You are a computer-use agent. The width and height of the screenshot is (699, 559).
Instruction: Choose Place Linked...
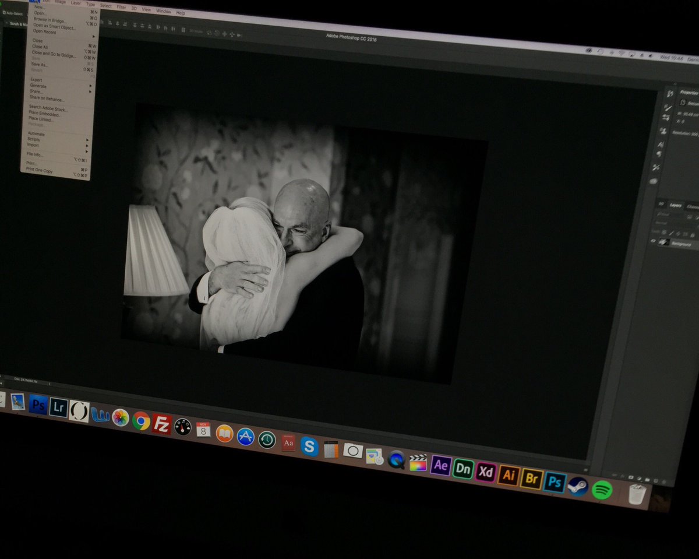click(x=41, y=119)
